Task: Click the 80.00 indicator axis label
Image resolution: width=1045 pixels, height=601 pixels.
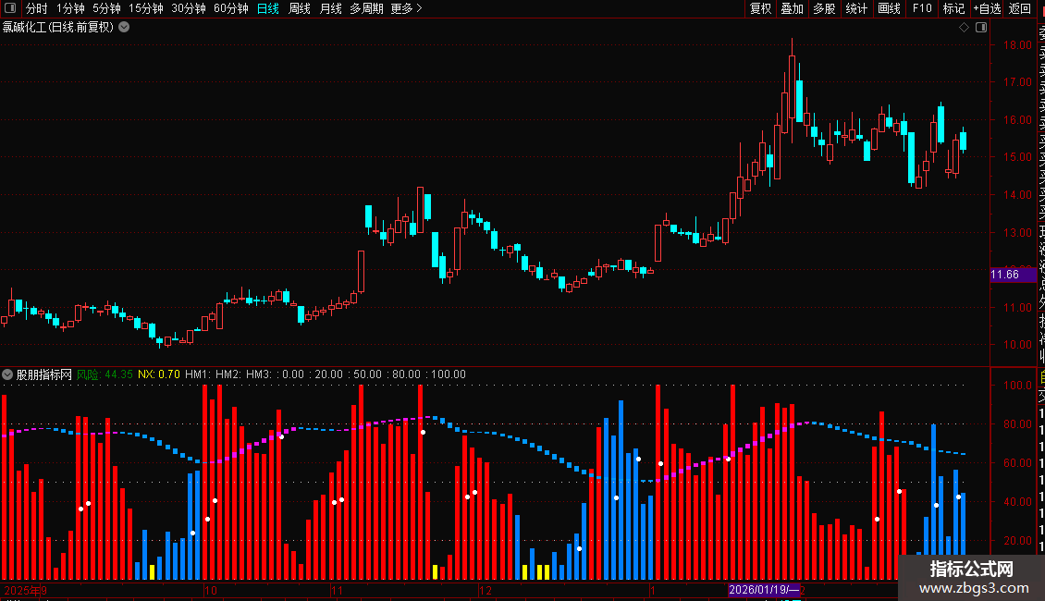Action: 1017,423
